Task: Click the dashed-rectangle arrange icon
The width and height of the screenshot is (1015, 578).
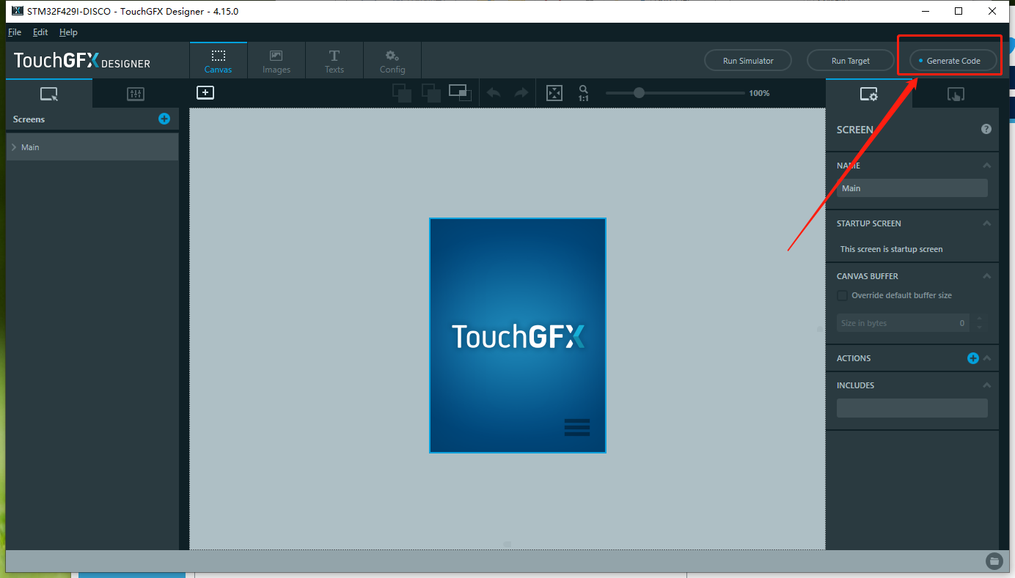Action: (x=459, y=93)
